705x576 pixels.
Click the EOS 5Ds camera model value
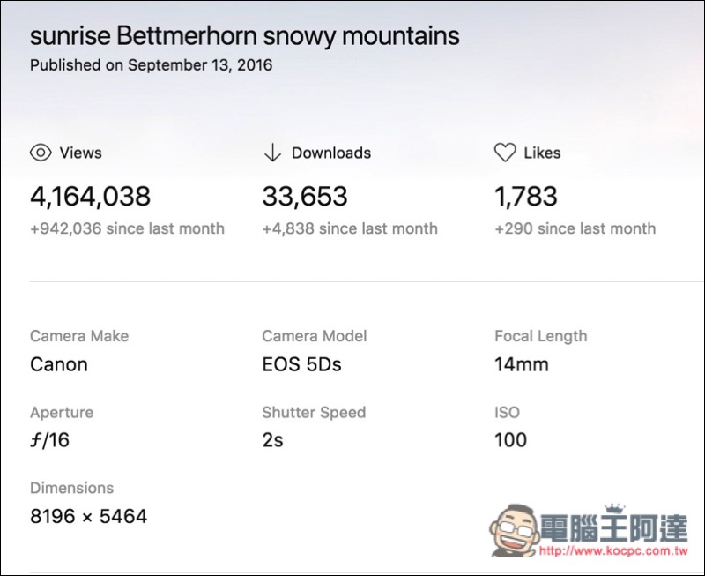point(301,364)
